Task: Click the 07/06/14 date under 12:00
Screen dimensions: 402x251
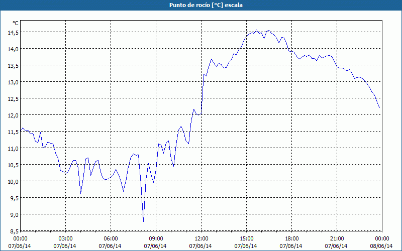Action: (x=200, y=246)
